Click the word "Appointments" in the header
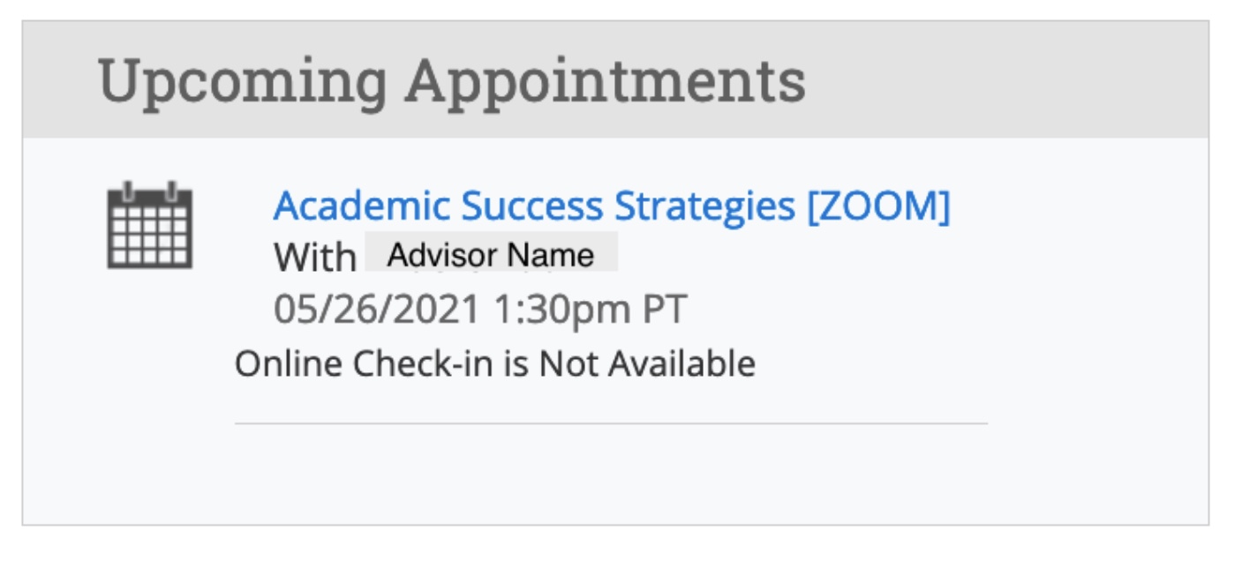The width and height of the screenshot is (1250, 561). [605, 80]
